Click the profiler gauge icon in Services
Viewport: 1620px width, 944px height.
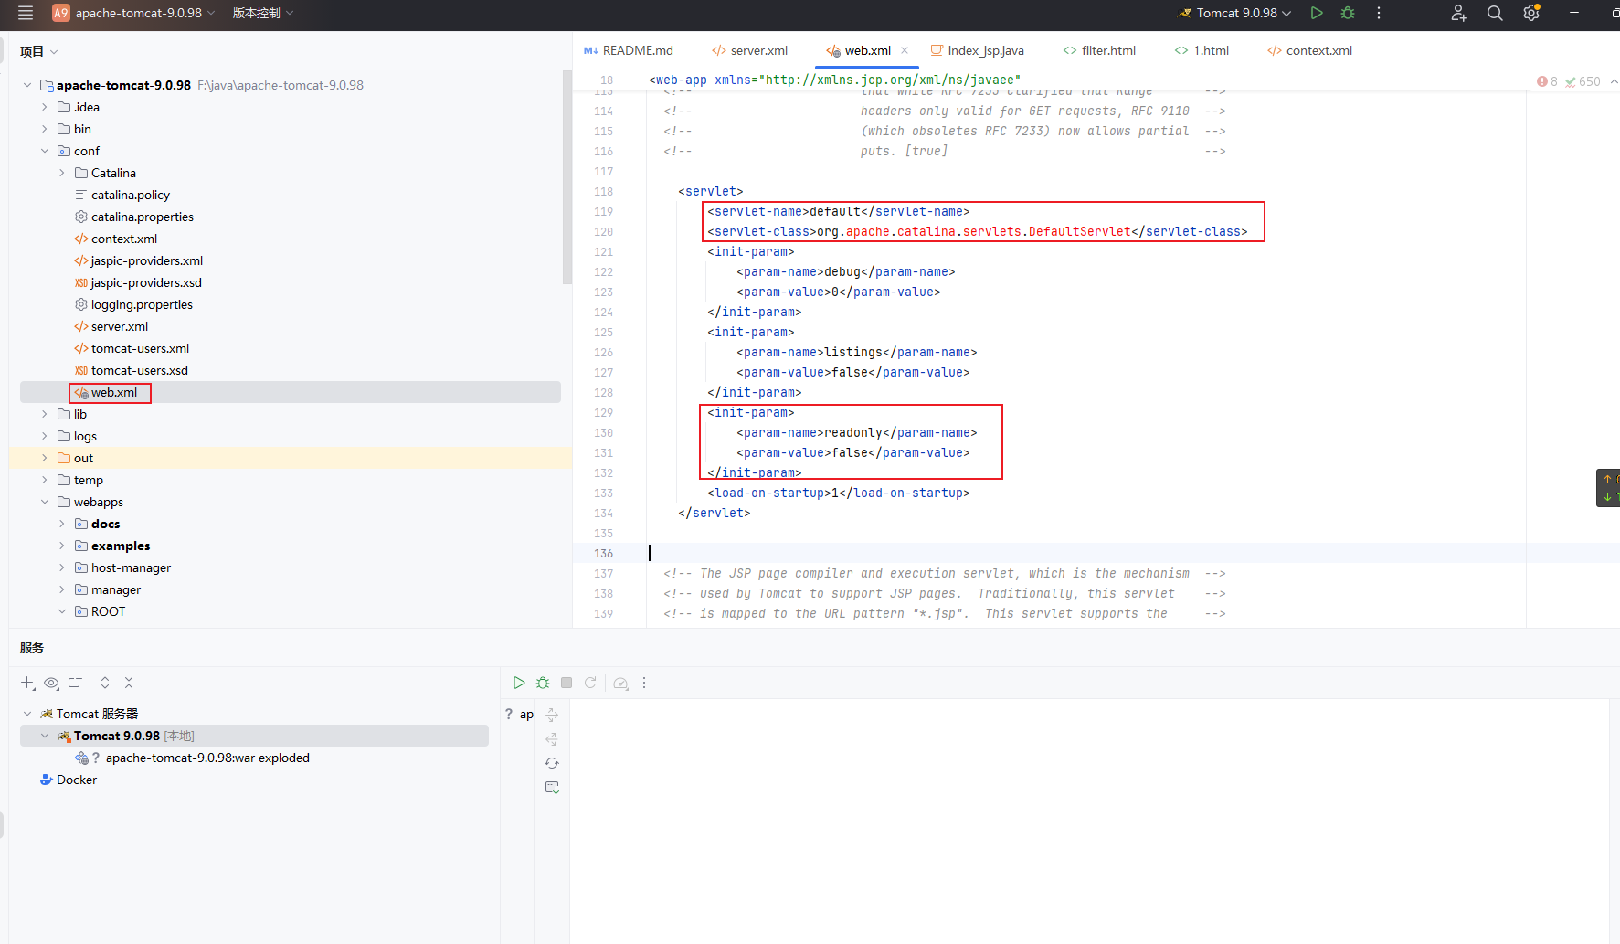pos(621,683)
